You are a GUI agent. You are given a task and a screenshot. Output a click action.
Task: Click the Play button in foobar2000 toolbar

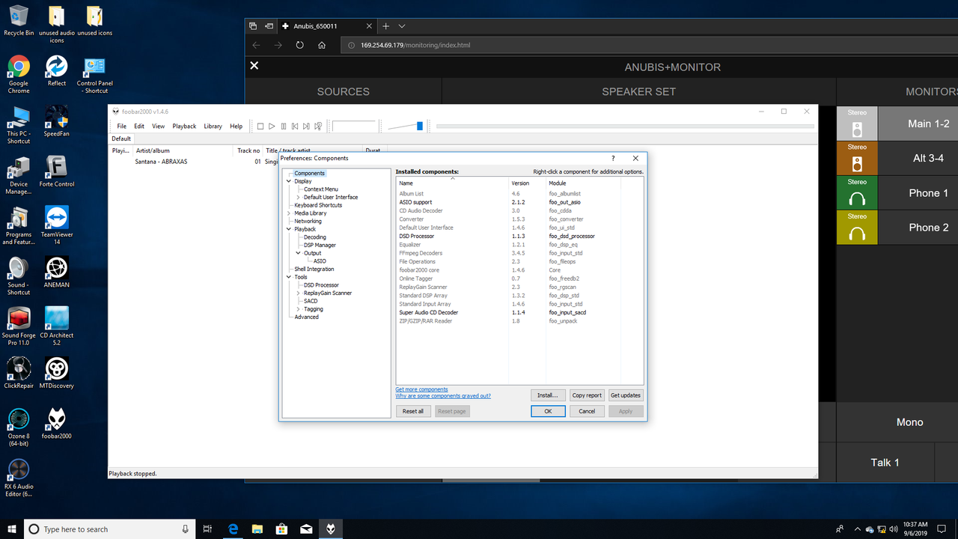[x=272, y=127]
